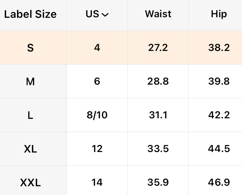Viewport: 242px width, 195px height.
Task: Click the 8/10 US size cell
Action: 97,115
